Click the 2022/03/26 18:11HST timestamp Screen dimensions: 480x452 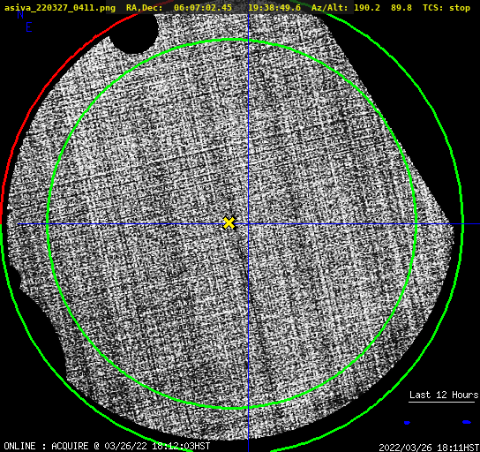429,448
